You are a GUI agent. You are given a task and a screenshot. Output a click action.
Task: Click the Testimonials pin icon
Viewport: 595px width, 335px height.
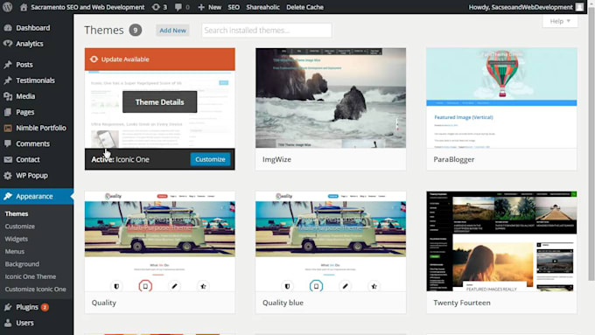click(8, 80)
